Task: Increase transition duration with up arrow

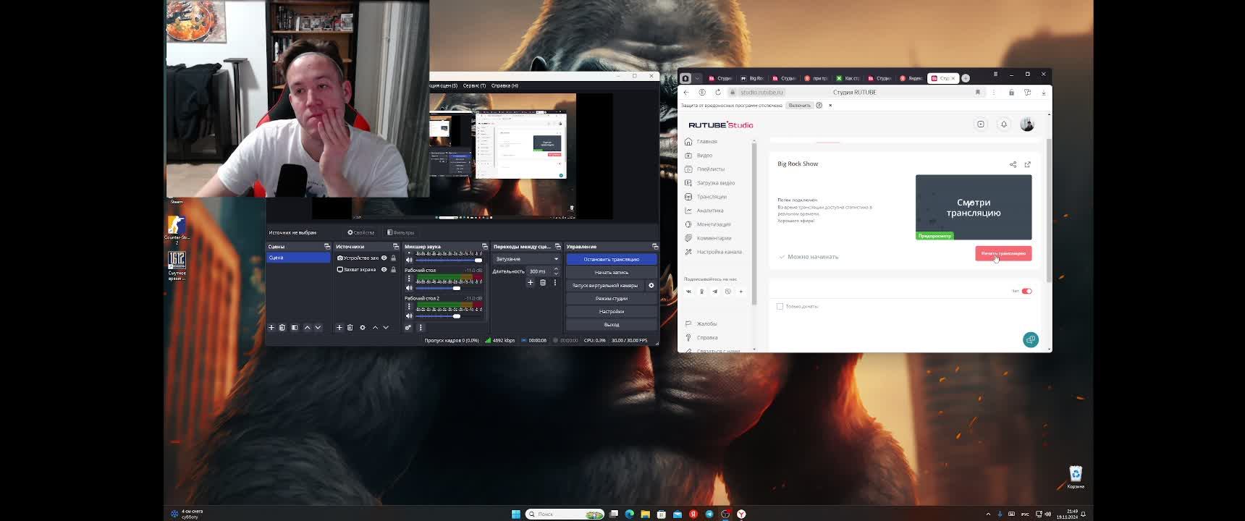Action: [x=556, y=269]
